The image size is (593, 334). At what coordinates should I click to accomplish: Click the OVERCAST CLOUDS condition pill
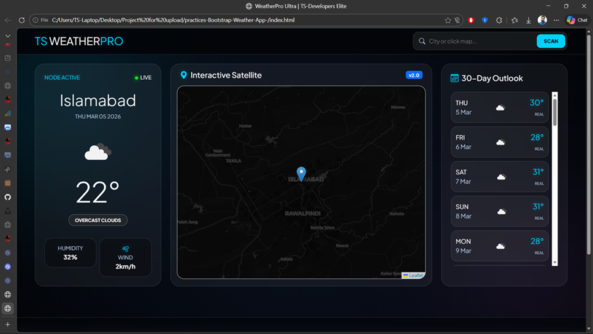coord(98,220)
